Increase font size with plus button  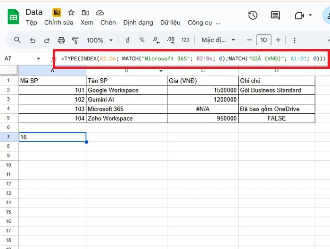[x=278, y=40]
